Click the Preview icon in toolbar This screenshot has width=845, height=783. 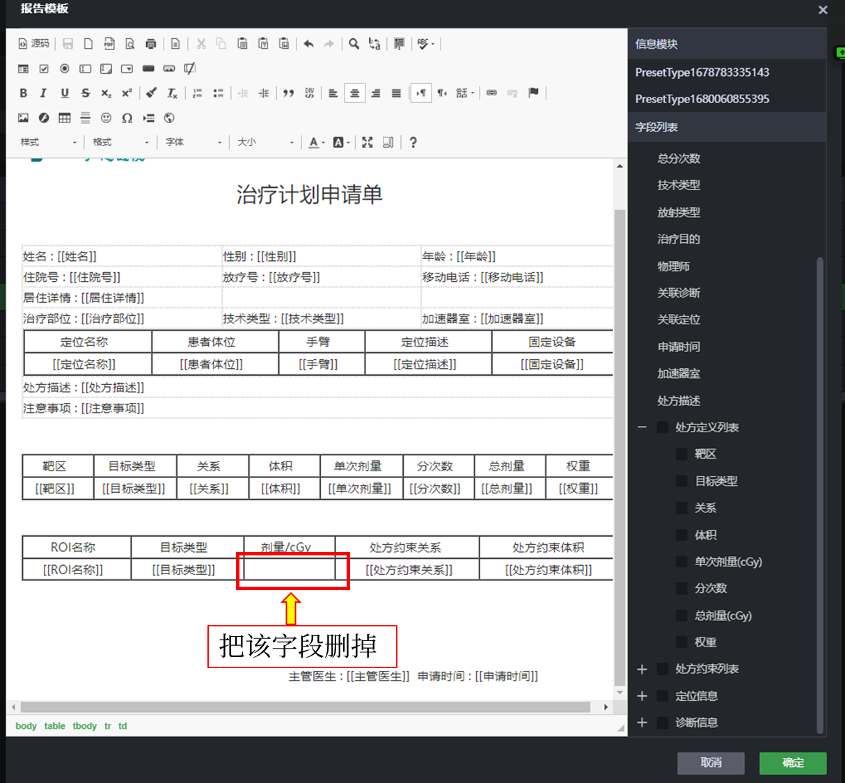coord(130,44)
